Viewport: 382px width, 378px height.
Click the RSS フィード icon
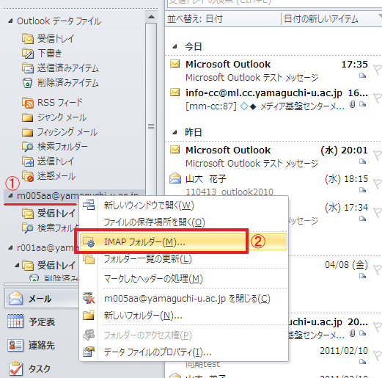click(28, 103)
